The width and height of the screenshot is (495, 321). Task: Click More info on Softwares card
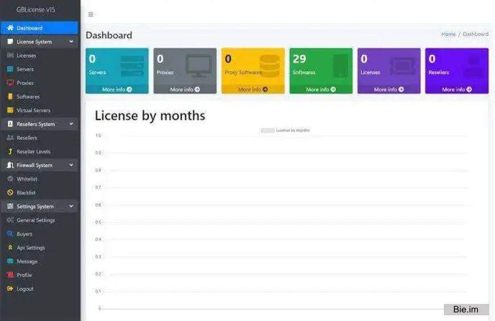coord(321,89)
